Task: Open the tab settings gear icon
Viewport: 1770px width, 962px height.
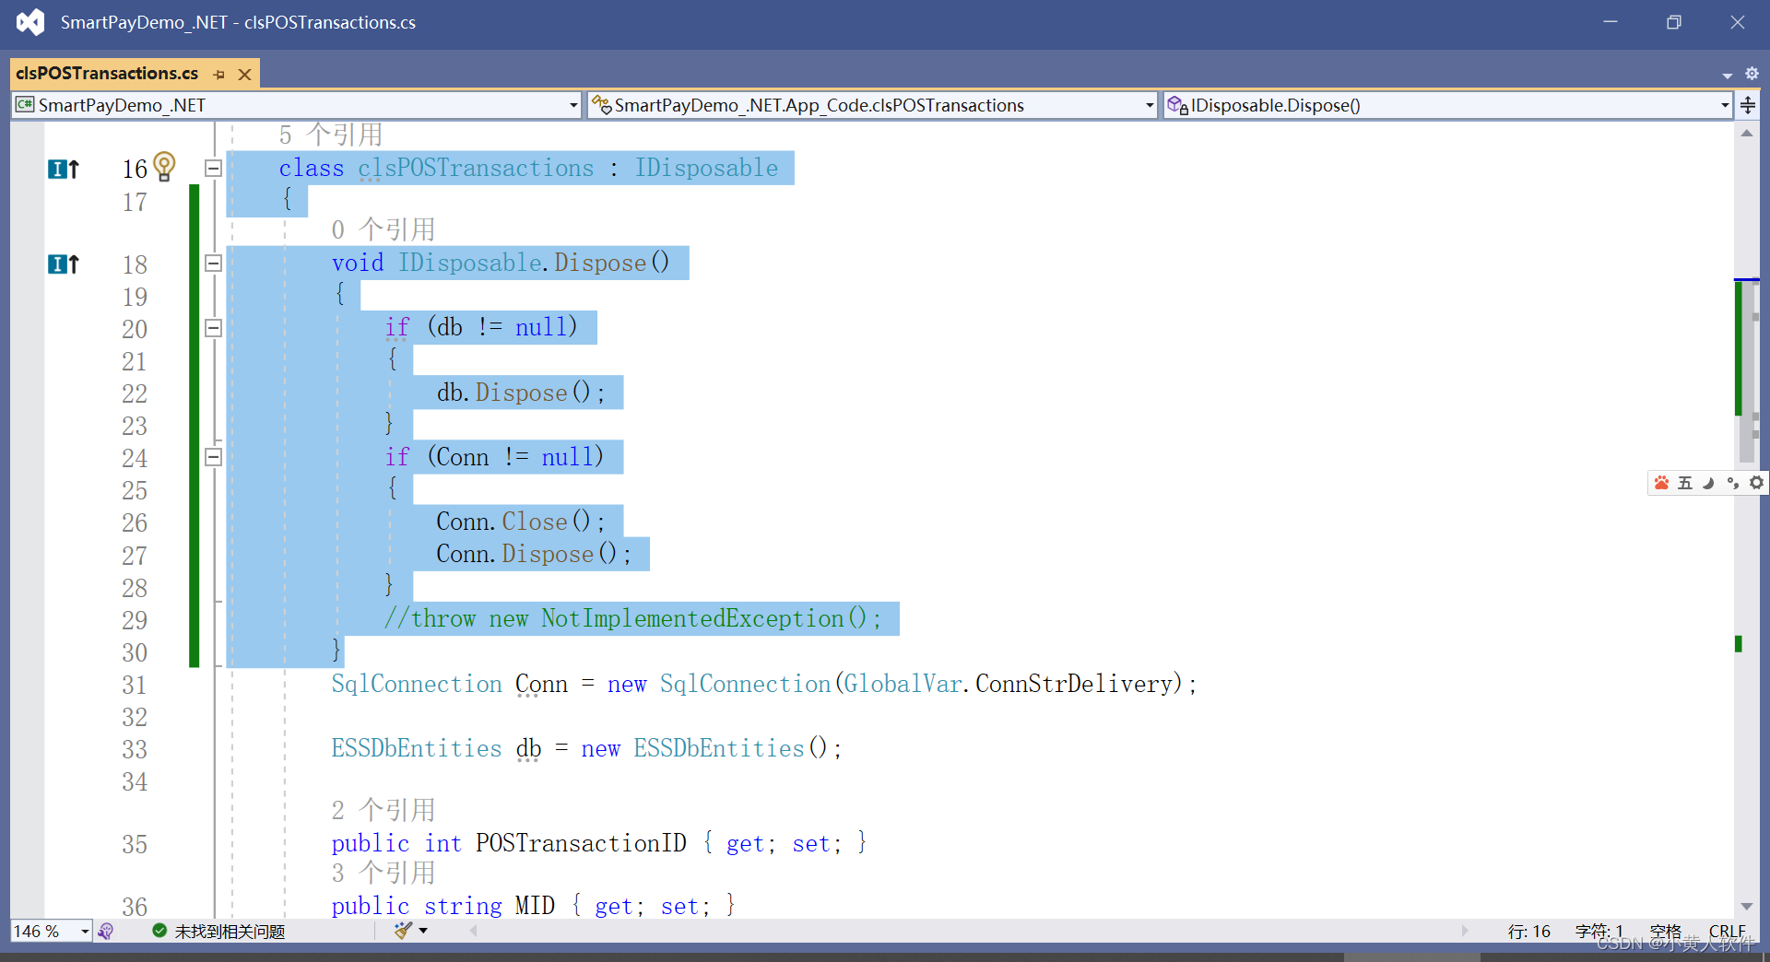Action: pyautogui.click(x=1752, y=74)
